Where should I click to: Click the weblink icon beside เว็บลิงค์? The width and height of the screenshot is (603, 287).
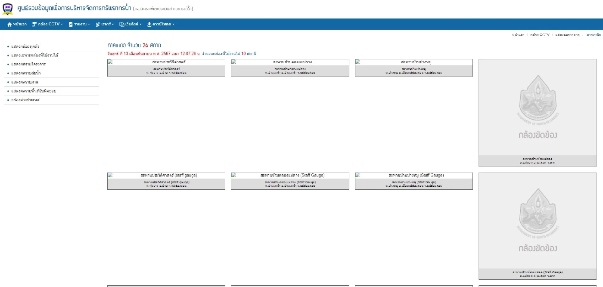click(x=122, y=25)
